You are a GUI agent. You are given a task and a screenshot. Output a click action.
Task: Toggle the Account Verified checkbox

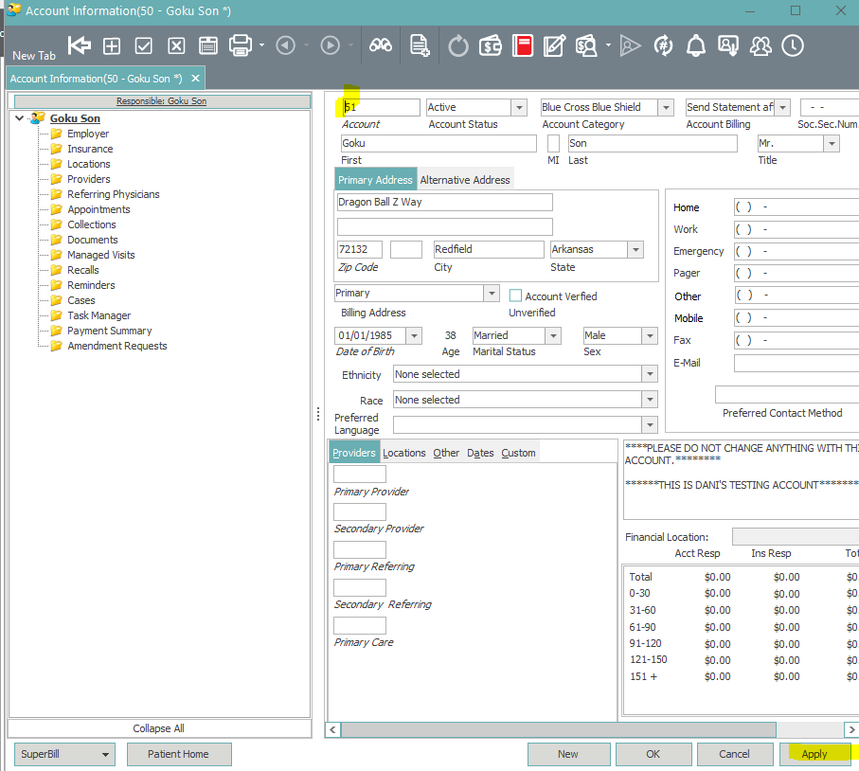pyautogui.click(x=516, y=296)
